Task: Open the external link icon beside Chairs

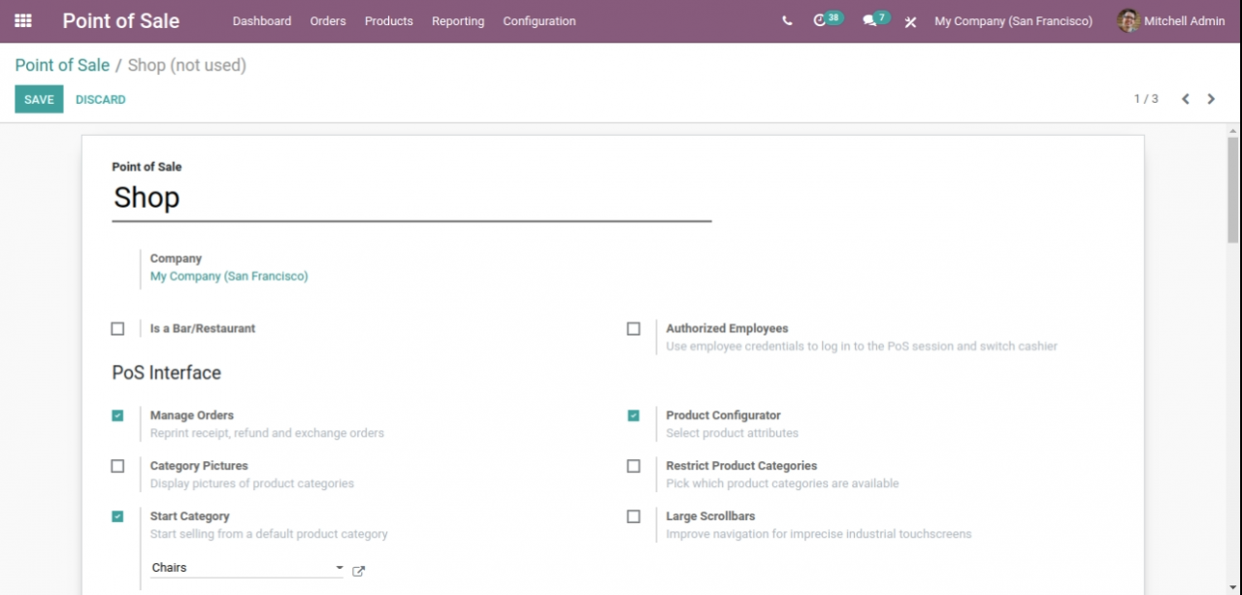Action: [x=358, y=572]
